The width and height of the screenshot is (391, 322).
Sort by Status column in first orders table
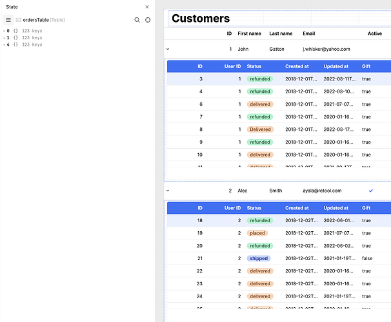pos(254,66)
